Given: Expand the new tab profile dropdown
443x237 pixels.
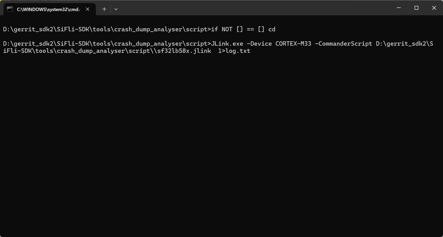Looking at the screenshot, I should 116,9.
